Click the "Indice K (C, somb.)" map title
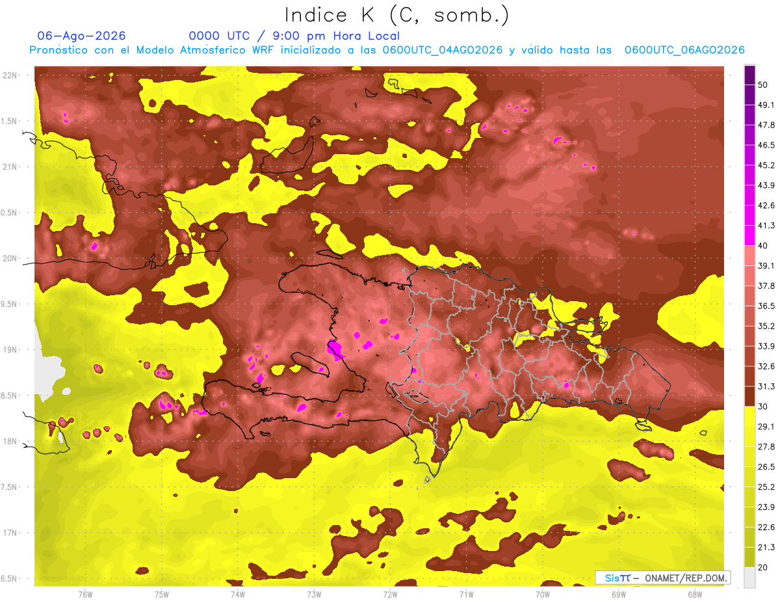The width and height of the screenshot is (780, 603). coord(396,15)
